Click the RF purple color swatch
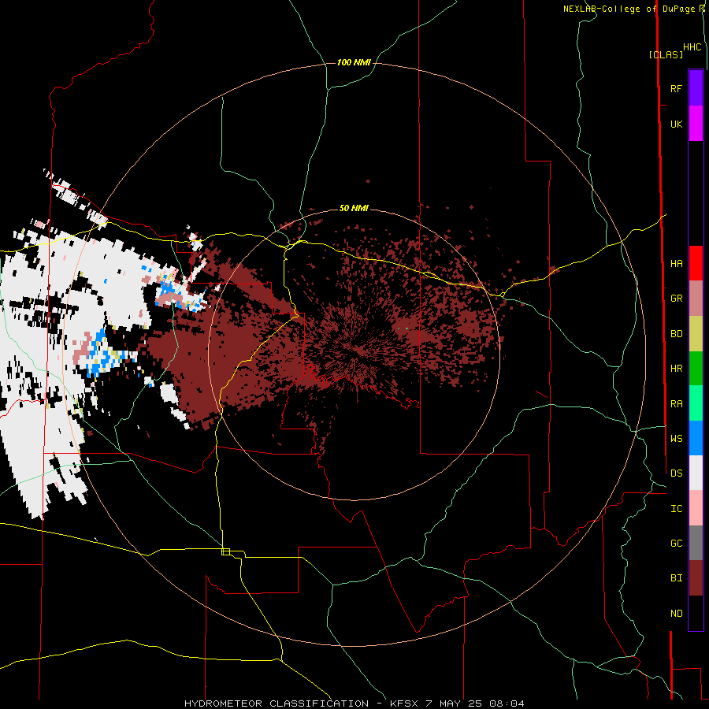709x709 pixels. 696,88
